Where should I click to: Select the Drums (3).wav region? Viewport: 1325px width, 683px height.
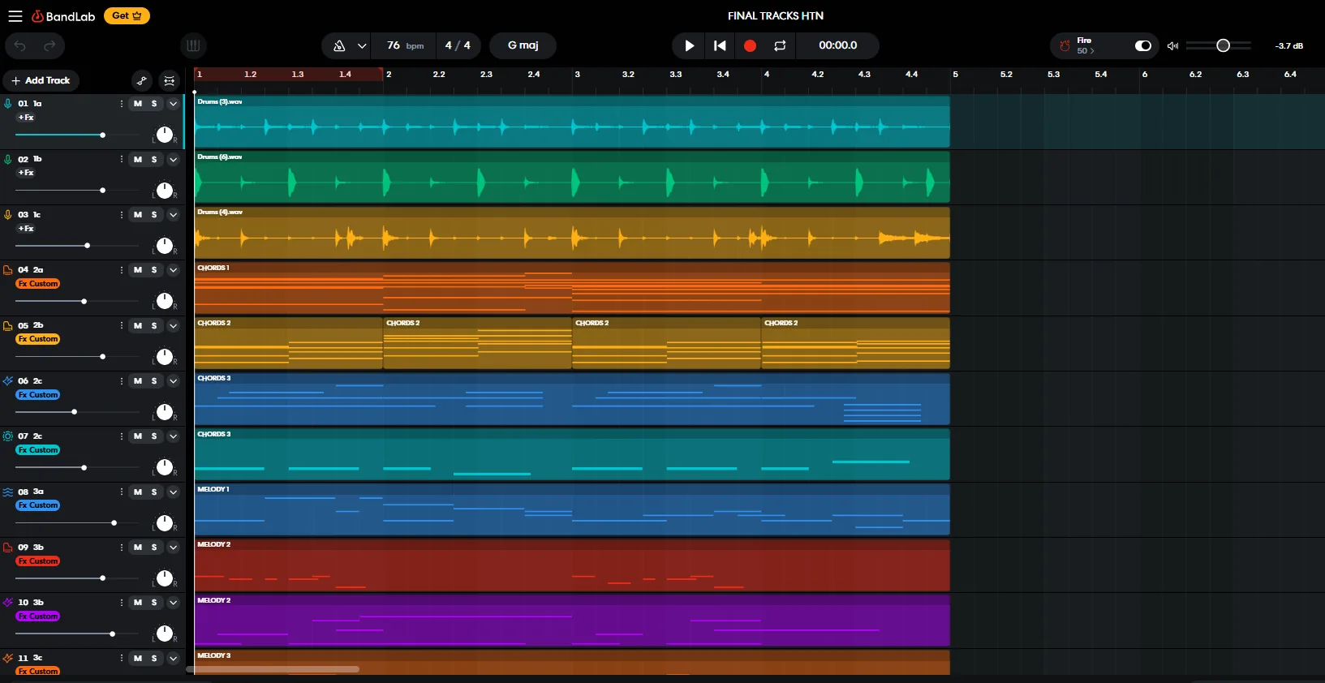[572, 122]
